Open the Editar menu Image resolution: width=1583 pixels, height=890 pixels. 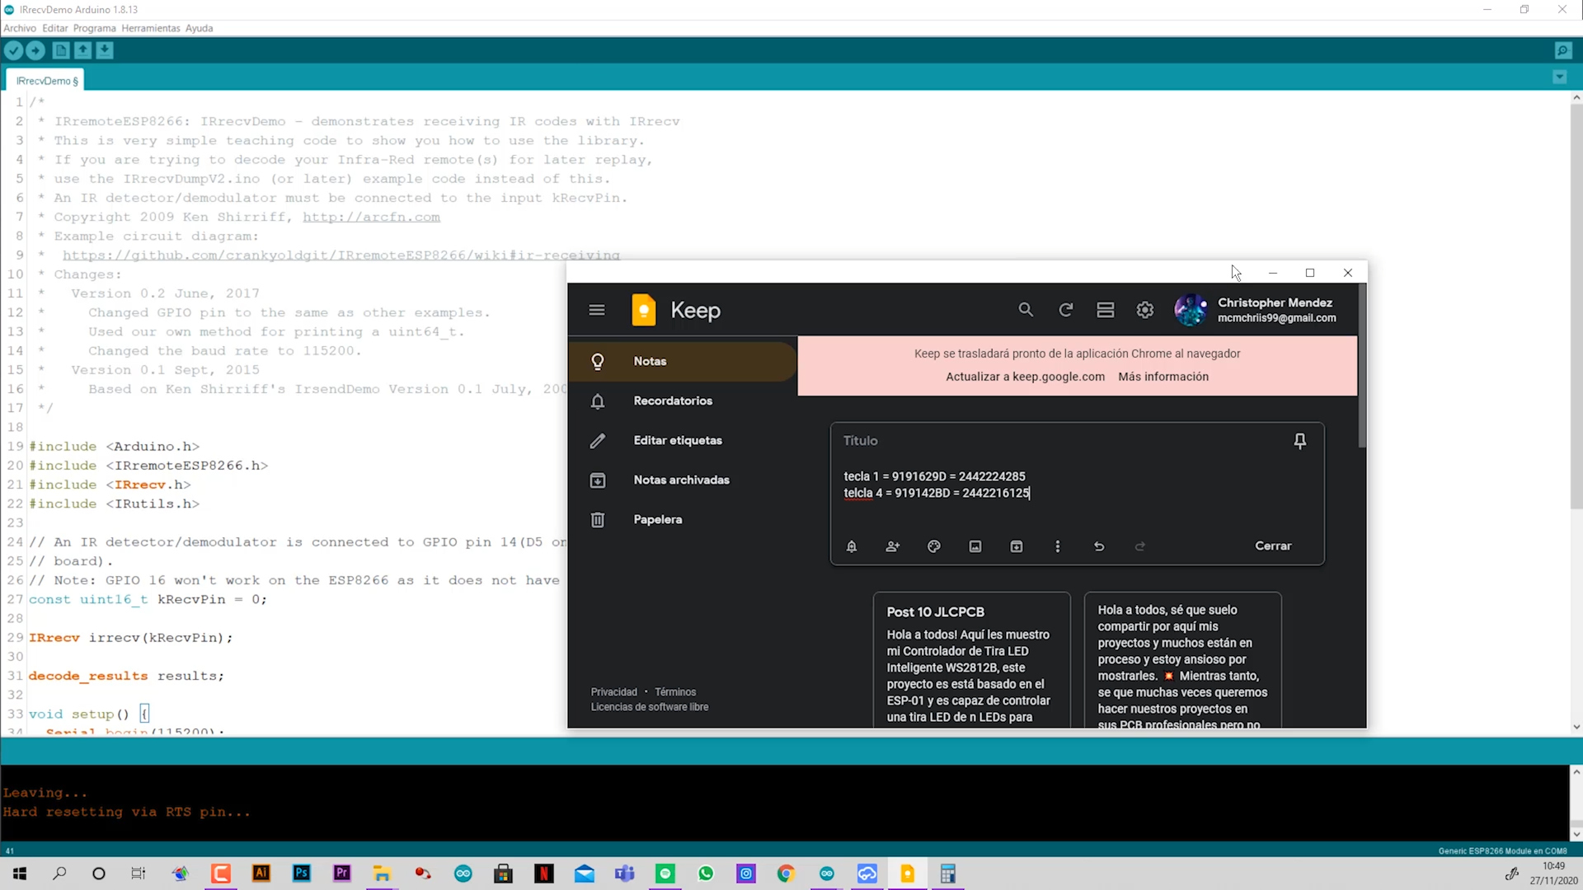point(55,28)
